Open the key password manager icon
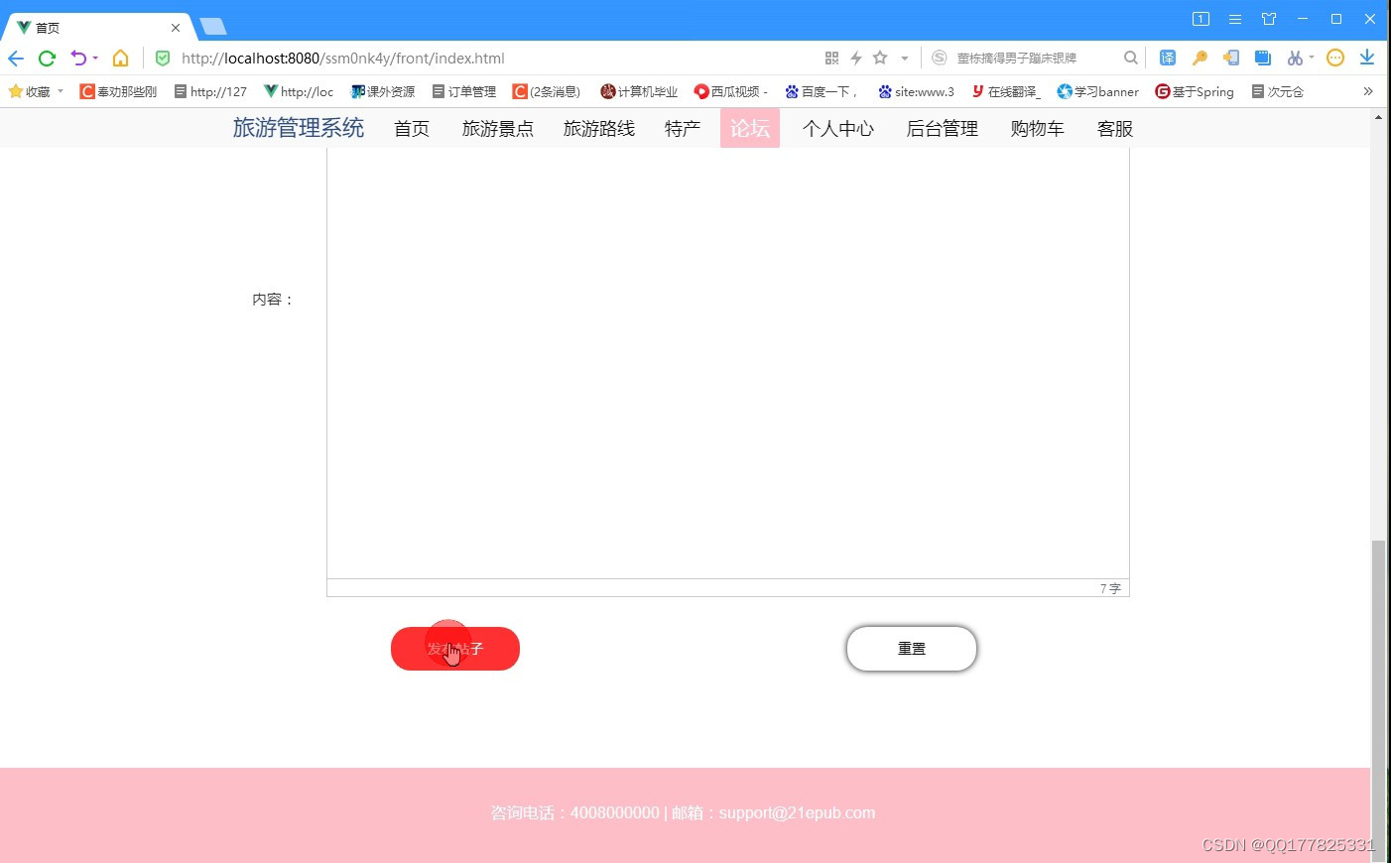The width and height of the screenshot is (1391, 863). (1200, 58)
